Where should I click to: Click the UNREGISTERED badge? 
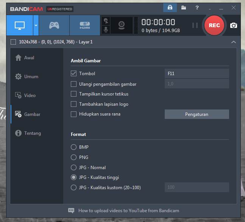tap(60, 9)
